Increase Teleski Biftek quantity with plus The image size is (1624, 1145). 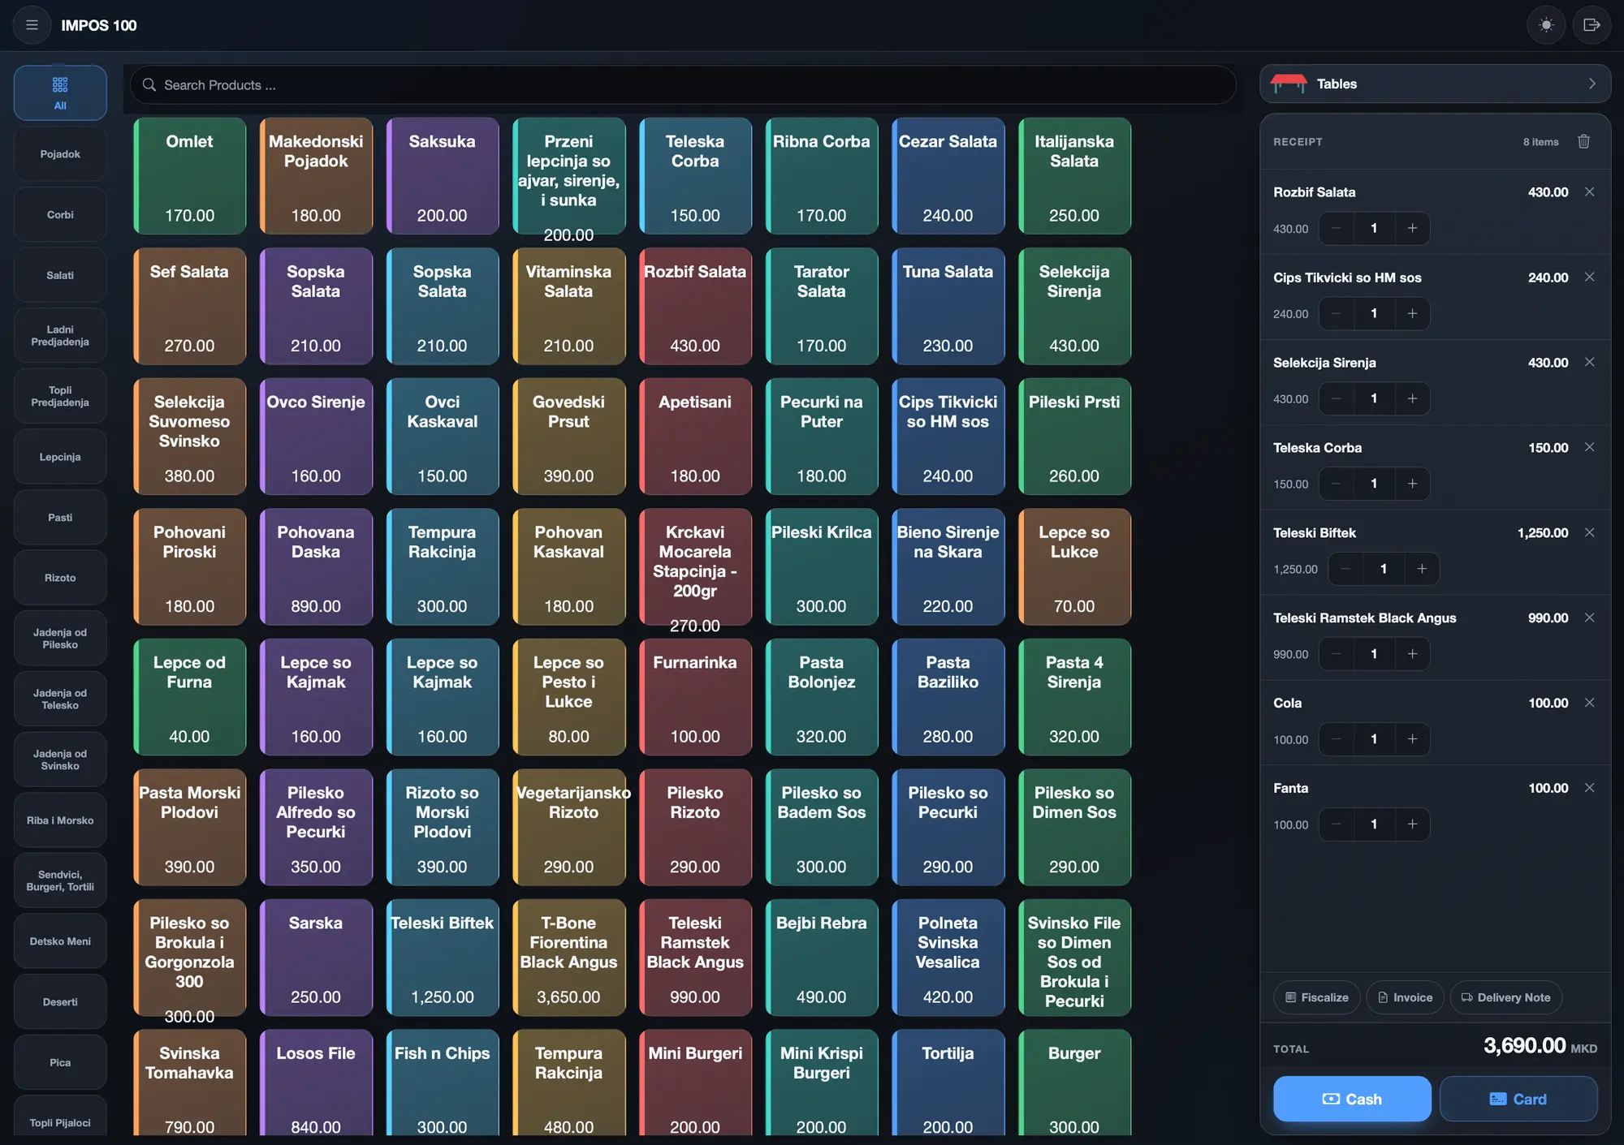pyautogui.click(x=1422, y=569)
